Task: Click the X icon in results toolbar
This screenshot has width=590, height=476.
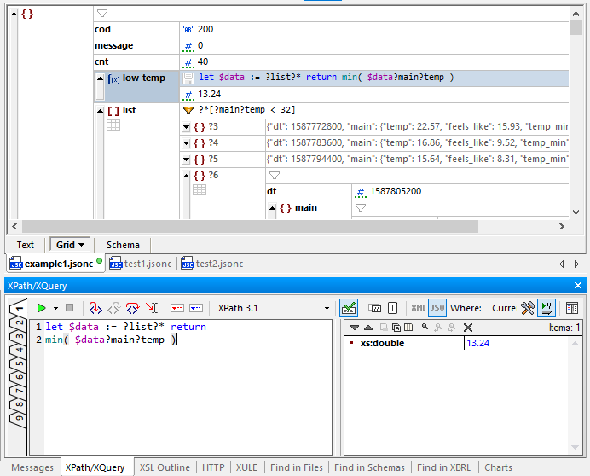Action: [467, 328]
